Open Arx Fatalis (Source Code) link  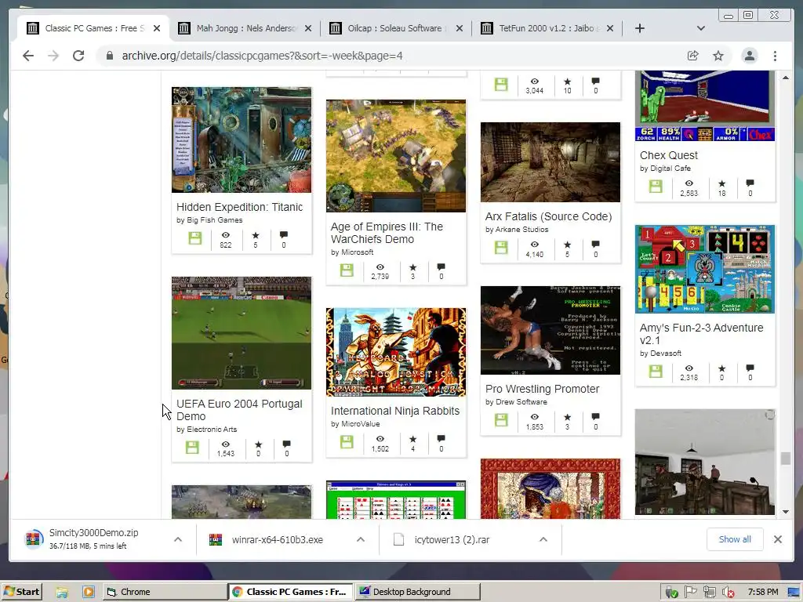548,216
